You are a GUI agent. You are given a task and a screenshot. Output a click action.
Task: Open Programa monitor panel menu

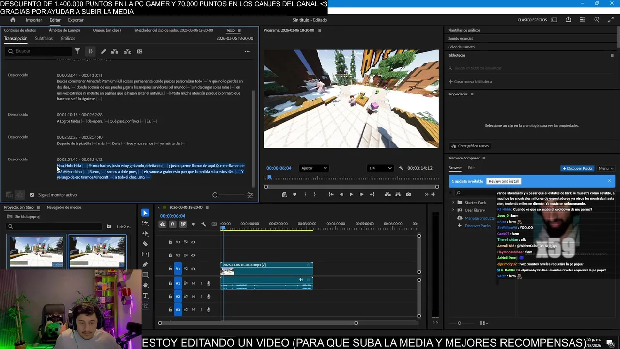(x=319, y=30)
